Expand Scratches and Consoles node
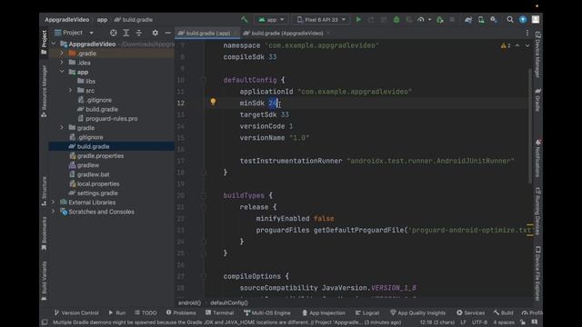 pyautogui.click(x=54, y=212)
